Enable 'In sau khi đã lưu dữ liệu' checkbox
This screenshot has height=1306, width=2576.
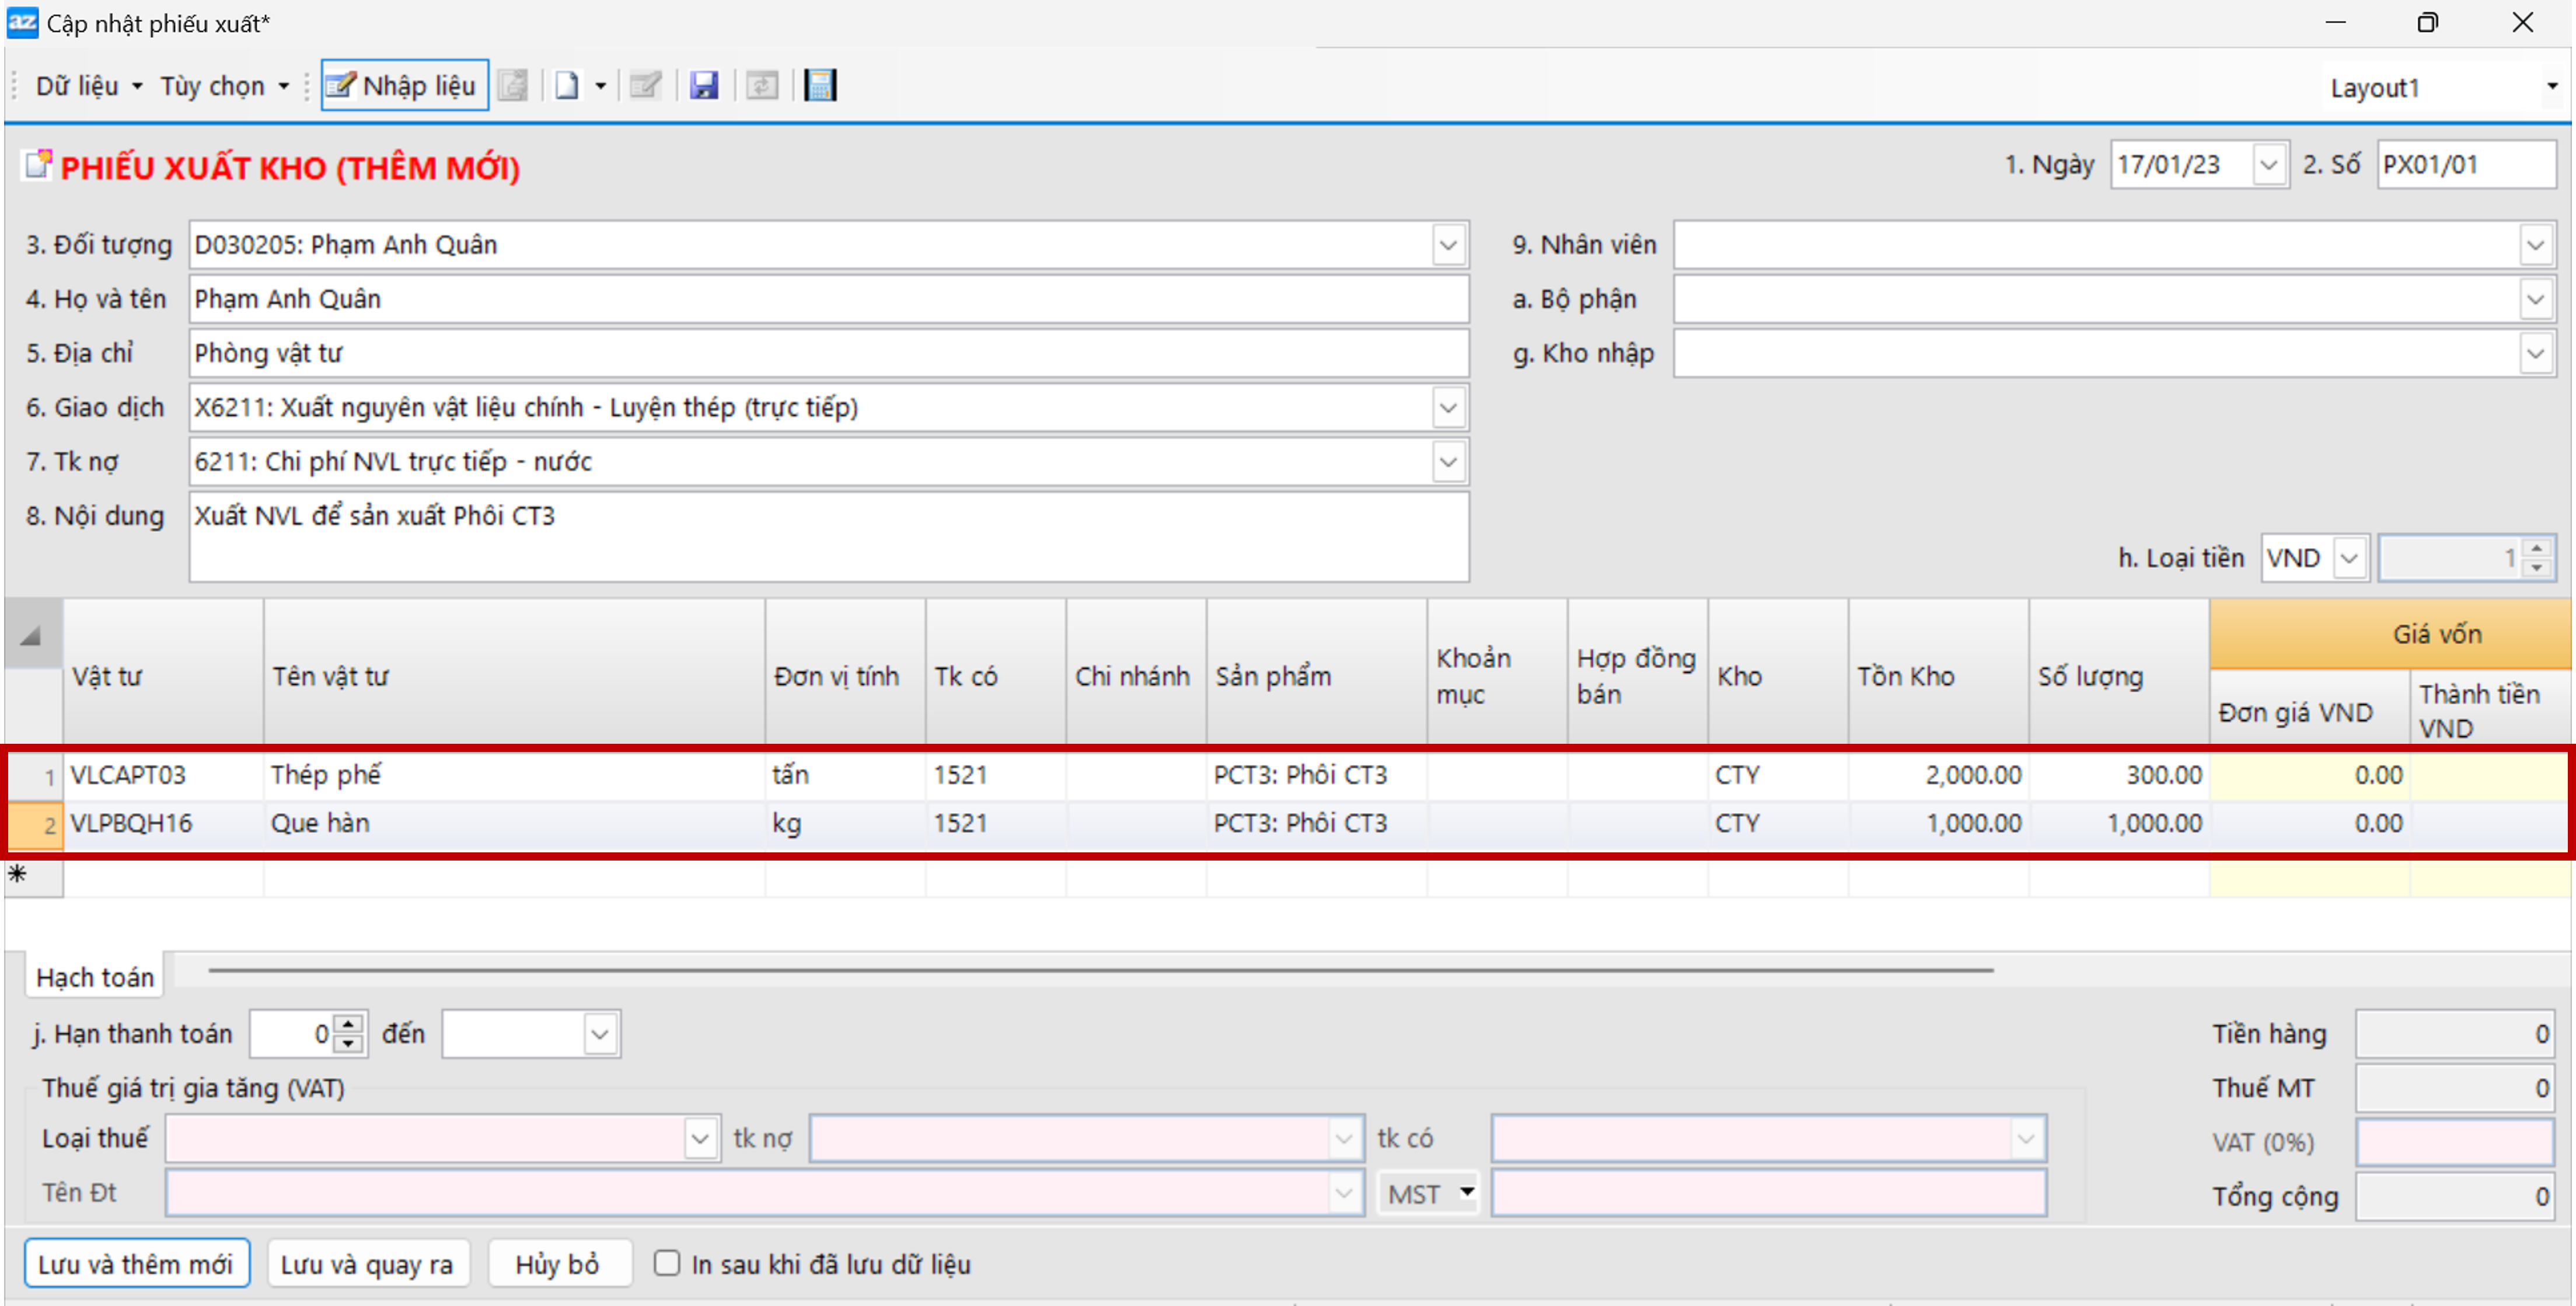coord(667,1263)
